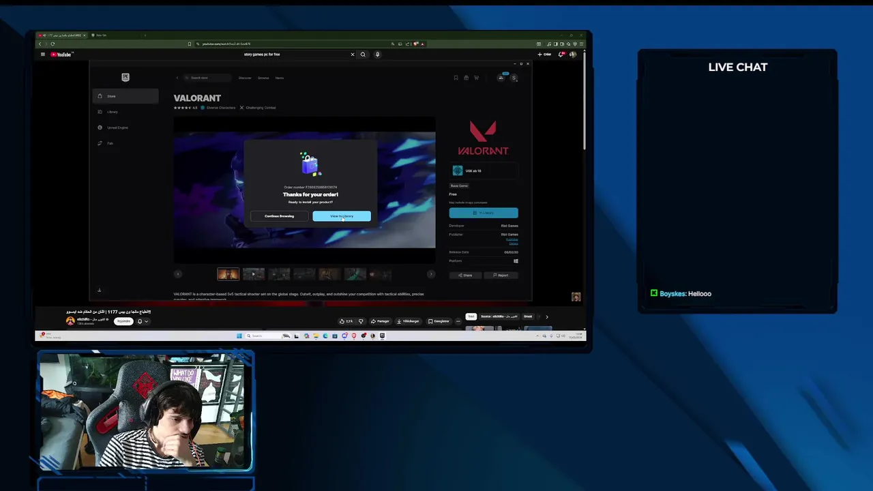Clear the YouTube search field text
The width and height of the screenshot is (873, 491).
point(353,55)
